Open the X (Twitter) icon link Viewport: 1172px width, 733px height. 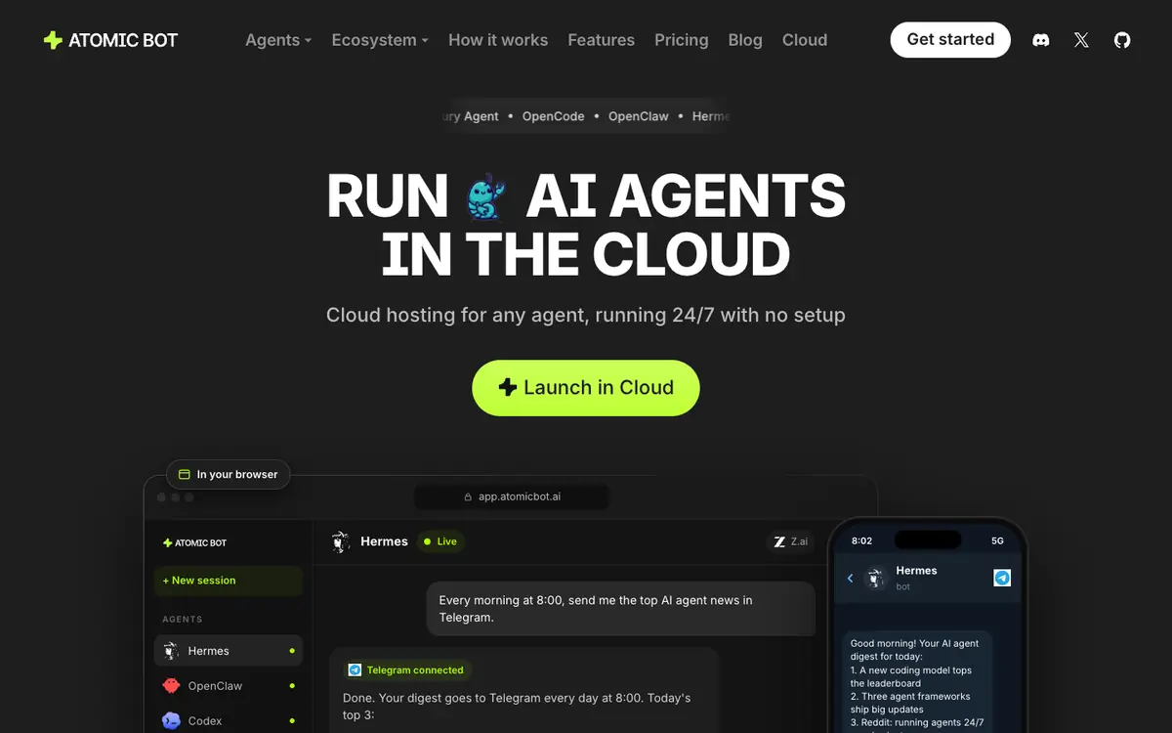coord(1081,40)
